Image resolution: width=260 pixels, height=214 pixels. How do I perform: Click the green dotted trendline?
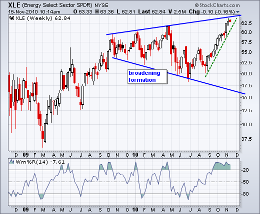[x=221, y=47]
